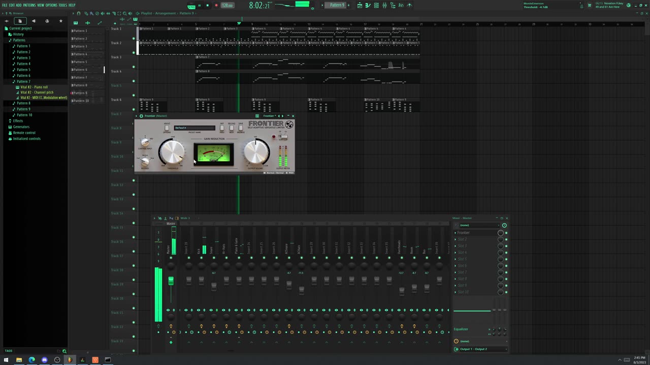Open the Channel rack view icon
This screenshot has width=650, height=365.
pyautogui.click(x=376, y=5)
